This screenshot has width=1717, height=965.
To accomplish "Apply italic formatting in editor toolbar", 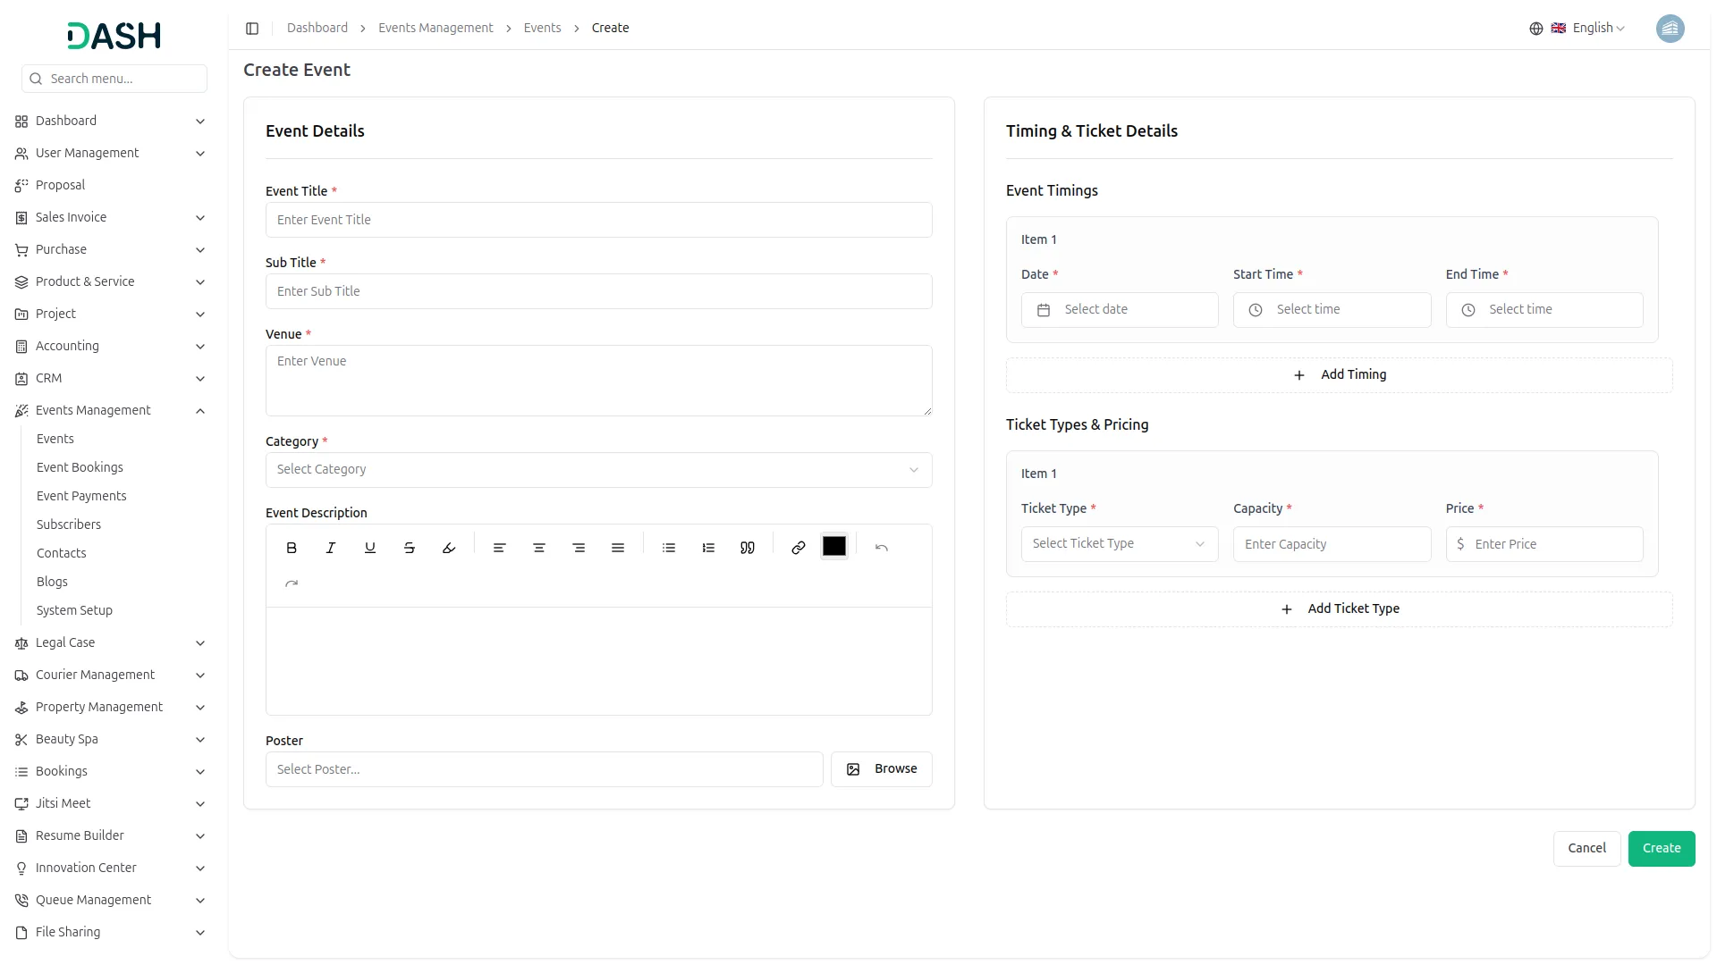I will [x=331, y=548].
